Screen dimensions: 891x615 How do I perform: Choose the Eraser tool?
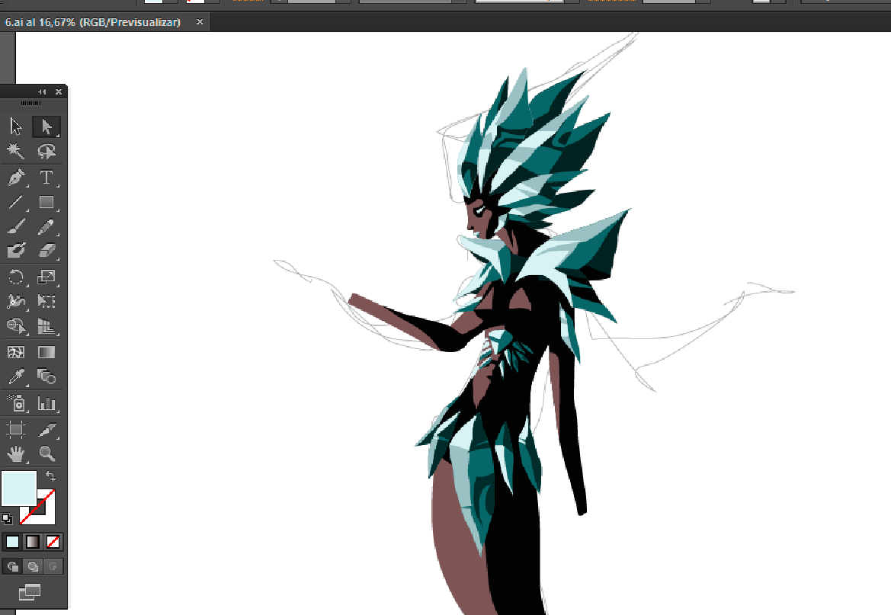(46, 250)
